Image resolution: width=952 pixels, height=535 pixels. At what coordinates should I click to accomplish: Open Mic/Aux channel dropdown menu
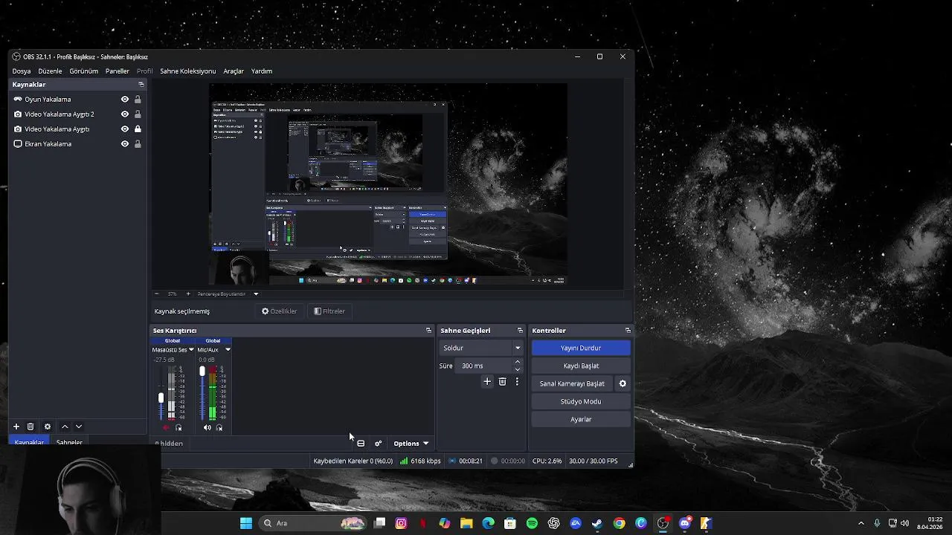point(228,350)
